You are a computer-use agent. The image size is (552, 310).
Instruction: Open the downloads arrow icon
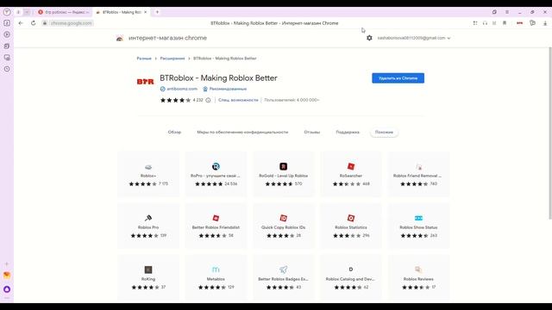pos(545,23)
